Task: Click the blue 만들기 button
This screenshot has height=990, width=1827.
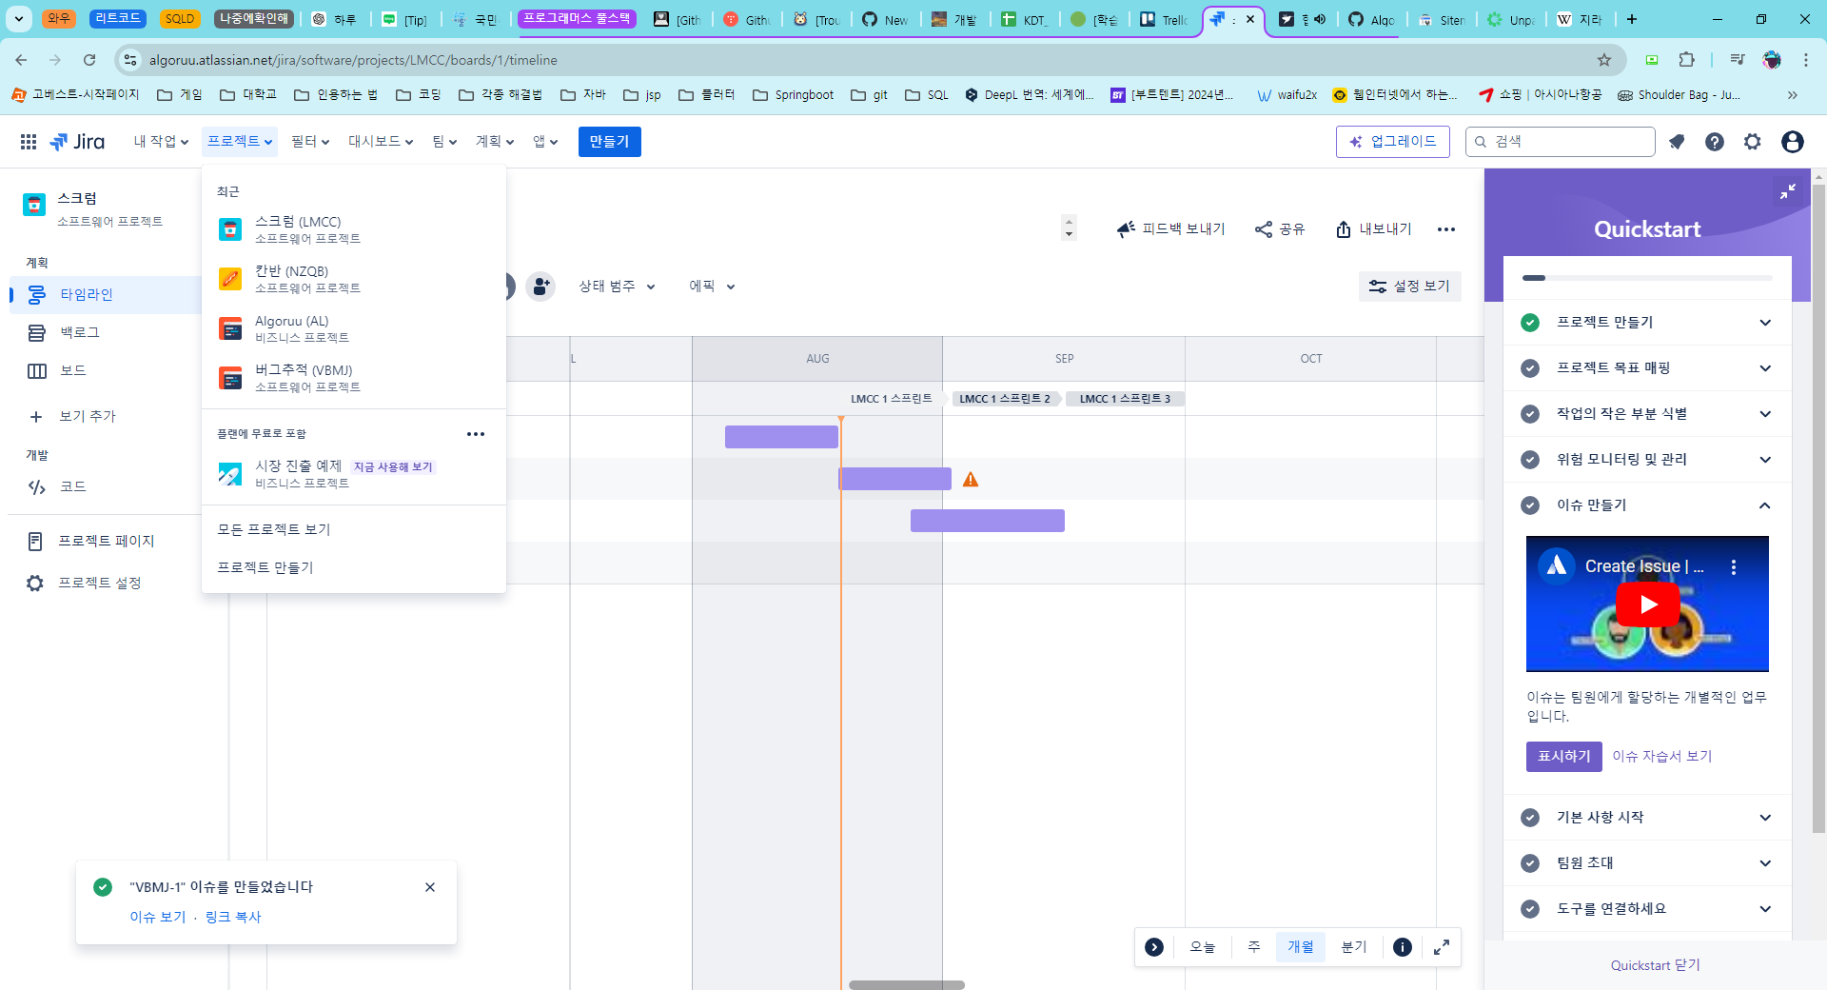Action: point(609,142)
